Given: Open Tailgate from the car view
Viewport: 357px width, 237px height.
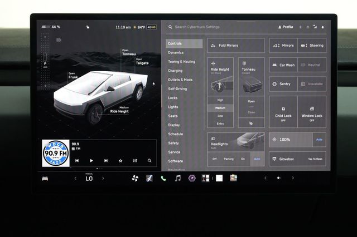Looking at the screenshot, I should 142,62.
